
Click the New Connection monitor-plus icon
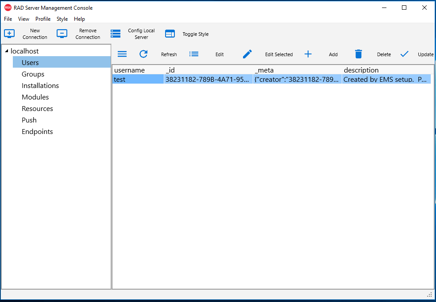(9, 34)
